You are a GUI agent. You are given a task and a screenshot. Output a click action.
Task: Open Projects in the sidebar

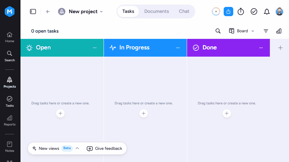10,83
